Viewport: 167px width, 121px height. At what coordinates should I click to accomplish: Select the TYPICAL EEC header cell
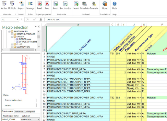[78, 39]
